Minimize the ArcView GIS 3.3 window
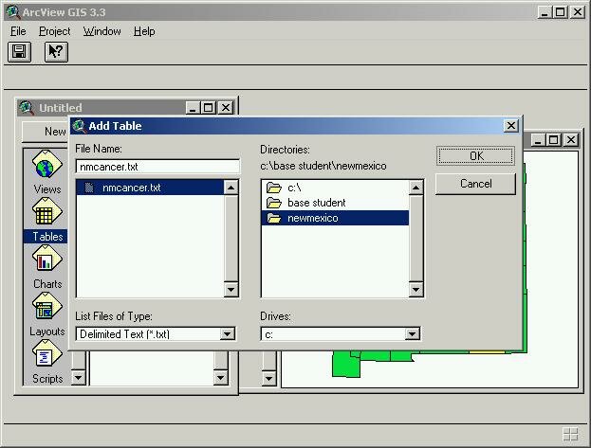 [545, 12]
